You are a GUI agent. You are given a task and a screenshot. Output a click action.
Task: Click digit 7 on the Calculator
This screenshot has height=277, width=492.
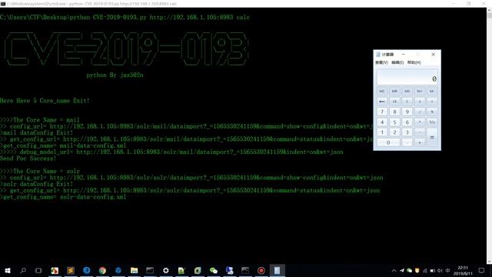pyautogui.click(x=382, y=112)
